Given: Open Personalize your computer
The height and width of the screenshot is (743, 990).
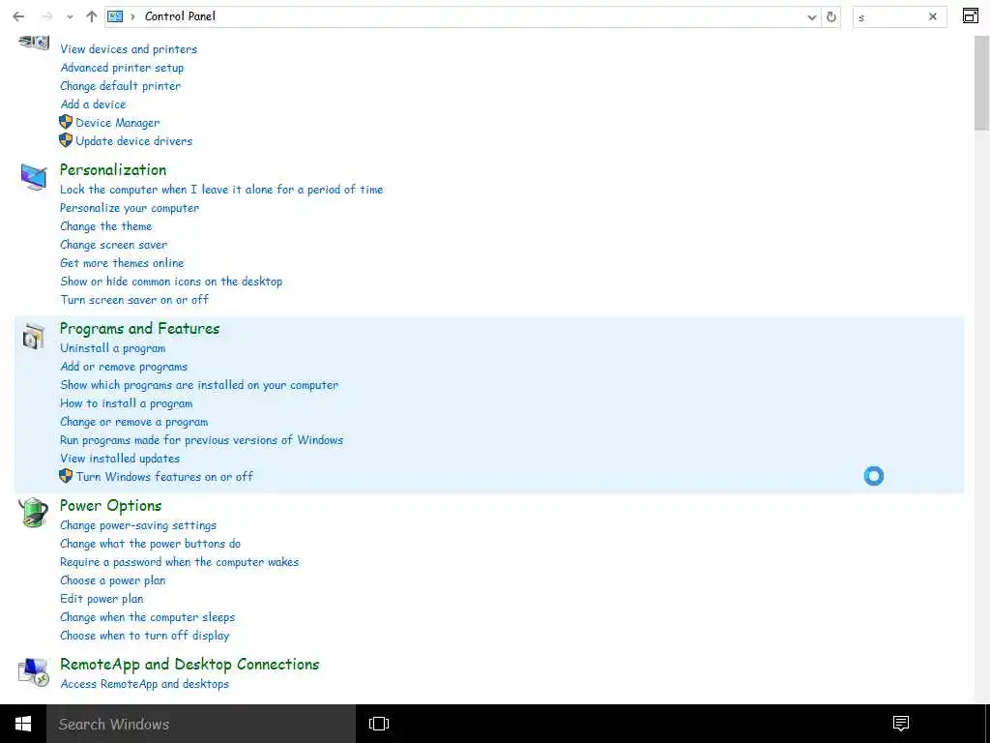Looking at the screenshot, I should pos(130,208).
